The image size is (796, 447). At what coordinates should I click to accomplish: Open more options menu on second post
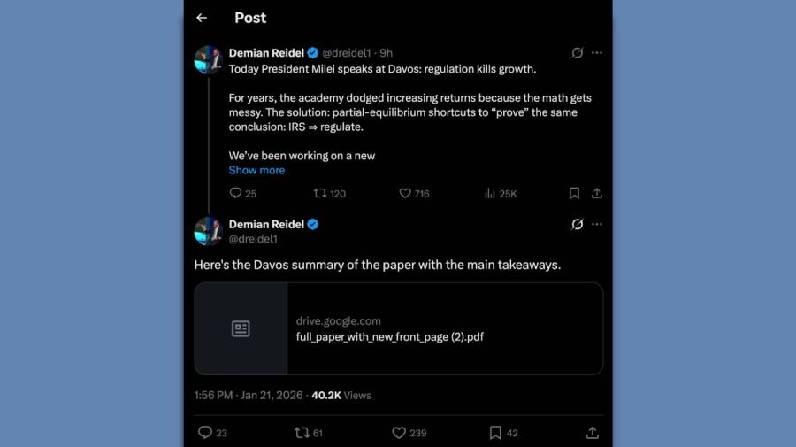597,225
